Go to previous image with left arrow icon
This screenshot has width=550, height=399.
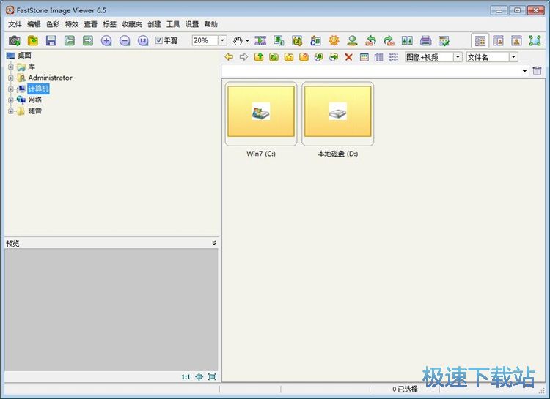tap(70, 41)
